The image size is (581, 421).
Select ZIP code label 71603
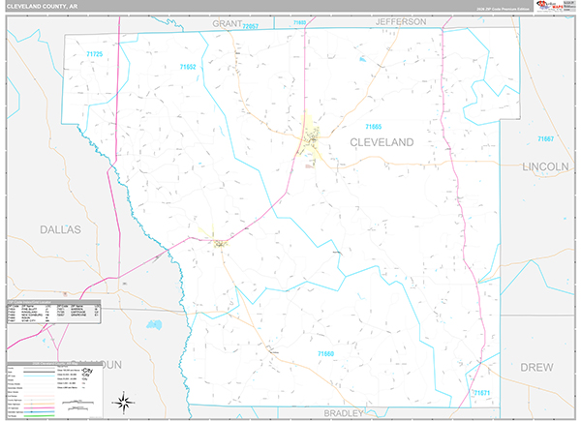coord(300,22)
